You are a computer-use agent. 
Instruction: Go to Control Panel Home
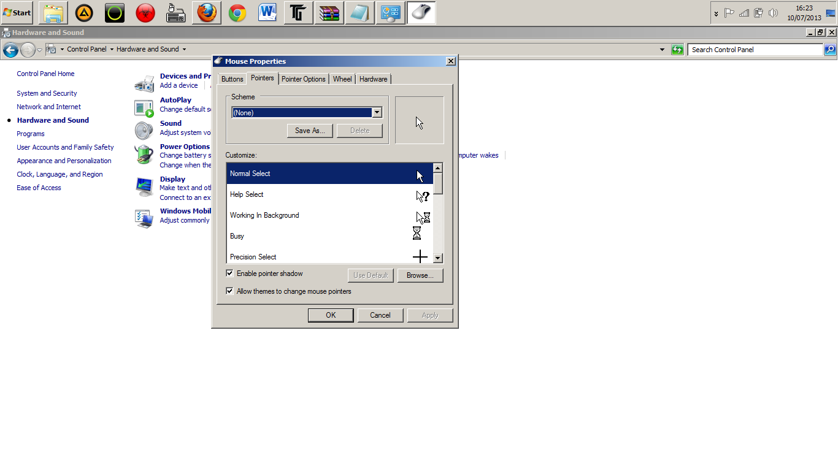pyautogui.click(x=46, y=74)
